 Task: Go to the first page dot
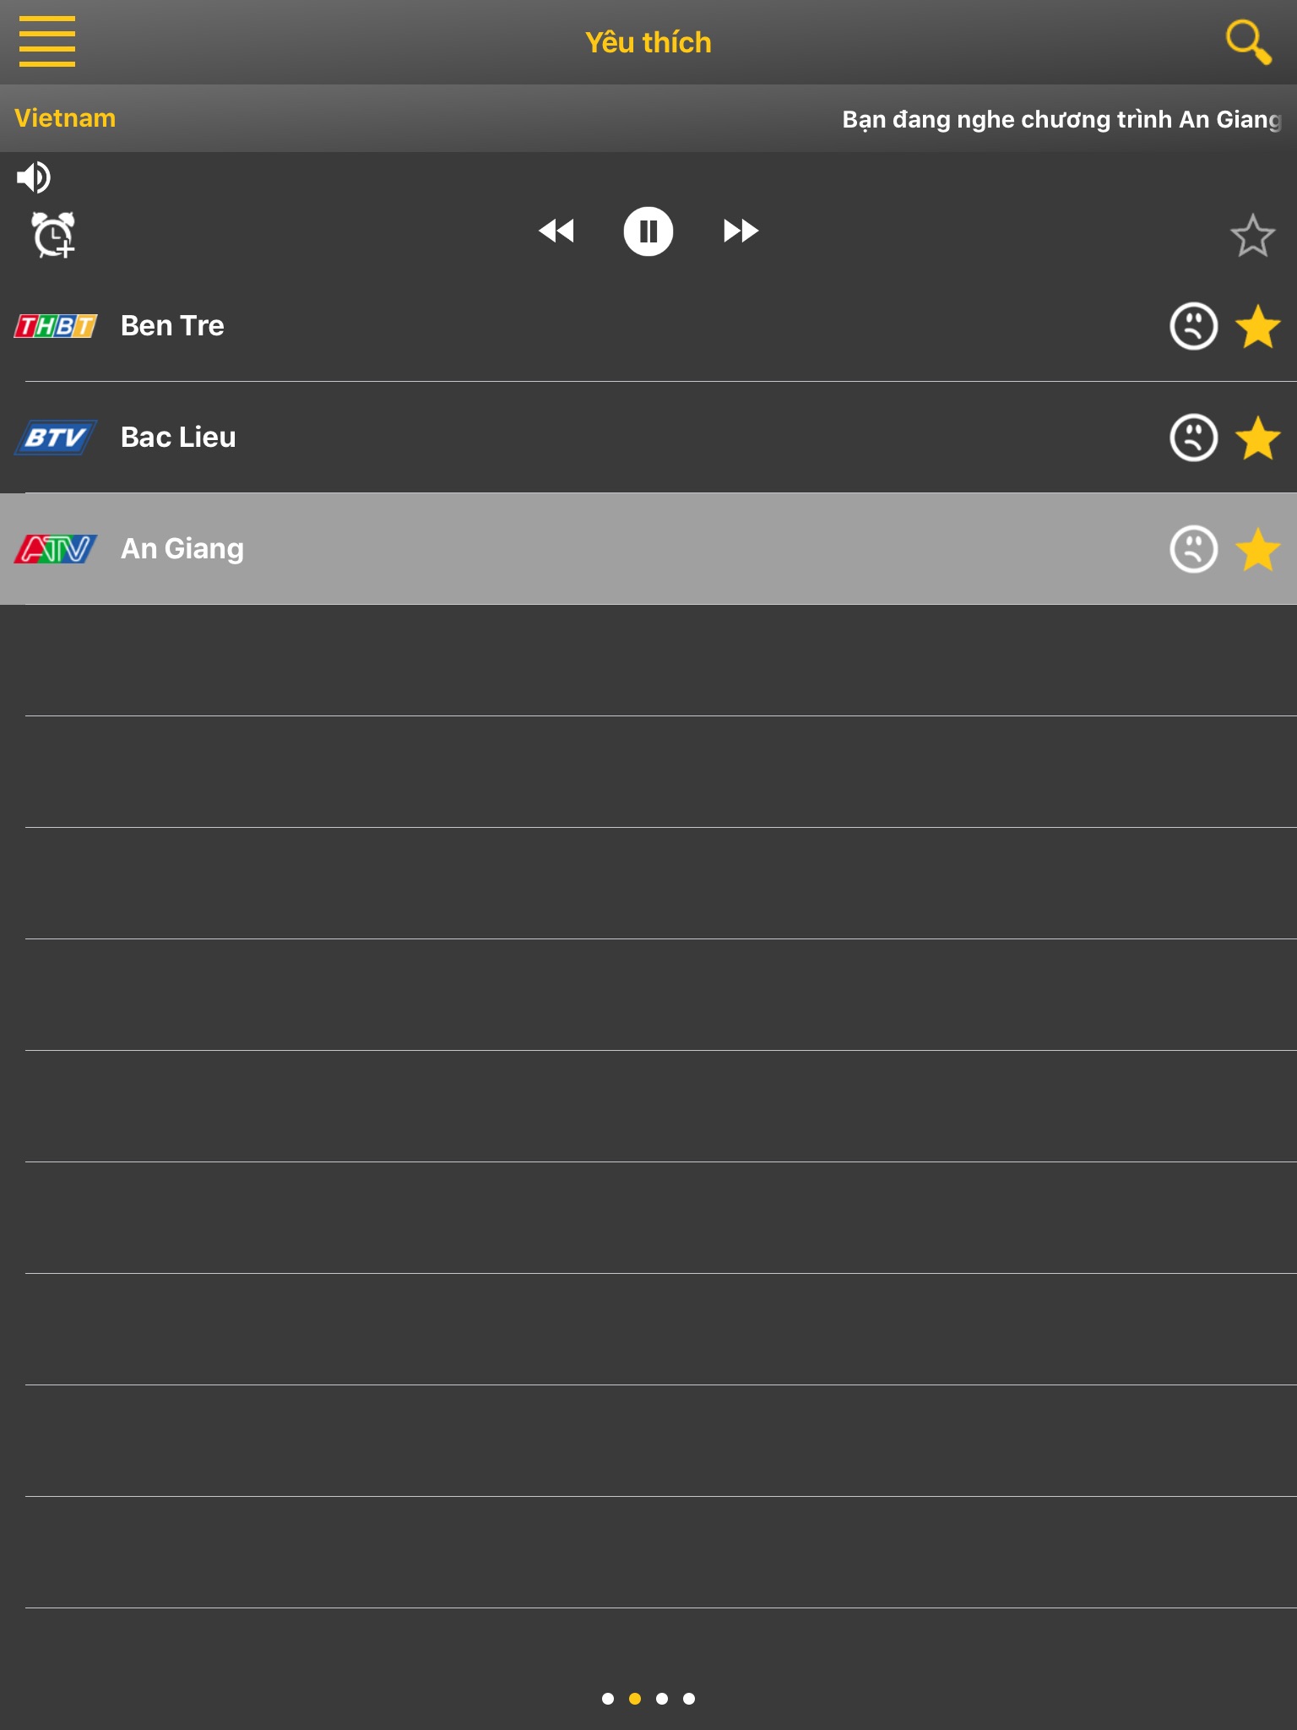[x=608, y=1699]
